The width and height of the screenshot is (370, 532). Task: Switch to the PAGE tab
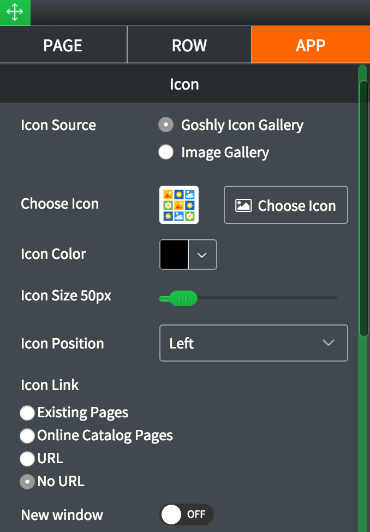pyautogui.click(x=63, y=45)
